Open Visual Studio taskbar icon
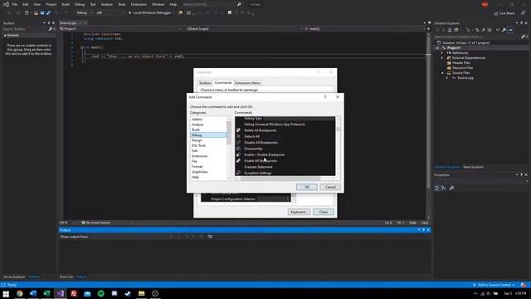This screenshot has width=531, height=299. pyautogui.click(x=61, y=293)
